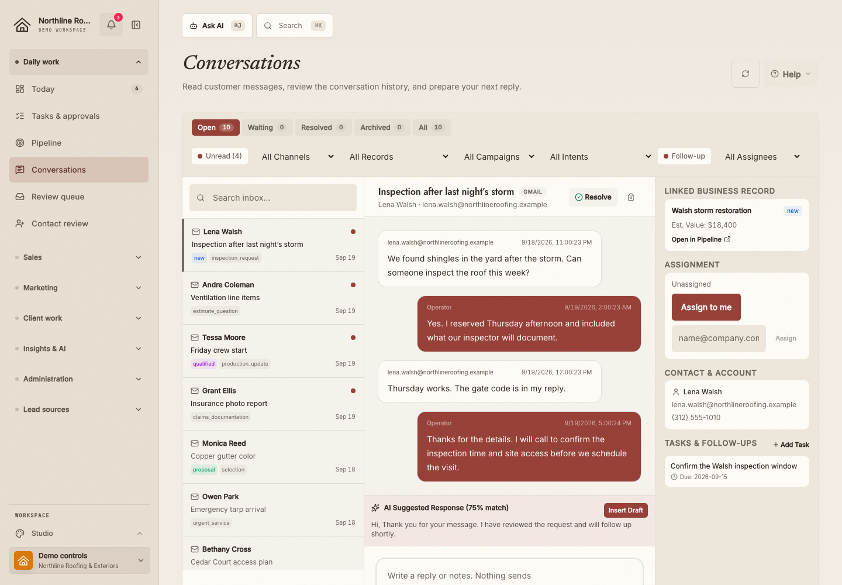Switch to the Resolved tab
842x585 pixels.
coord(323,128)
